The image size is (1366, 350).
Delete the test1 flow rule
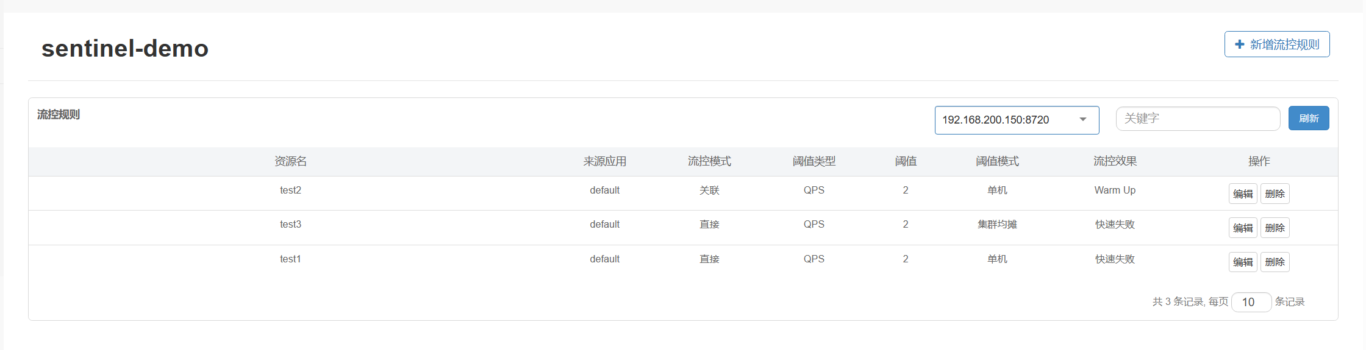[x=1275, y=262]
